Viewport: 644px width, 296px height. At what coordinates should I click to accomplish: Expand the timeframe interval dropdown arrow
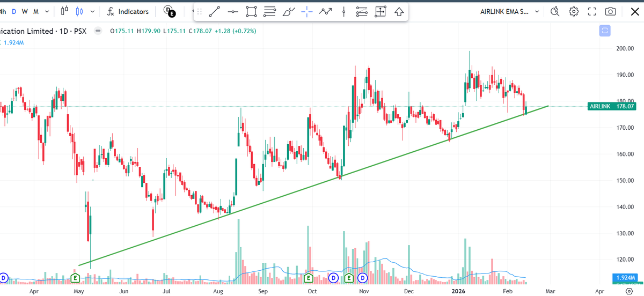(x=47, y=11)
